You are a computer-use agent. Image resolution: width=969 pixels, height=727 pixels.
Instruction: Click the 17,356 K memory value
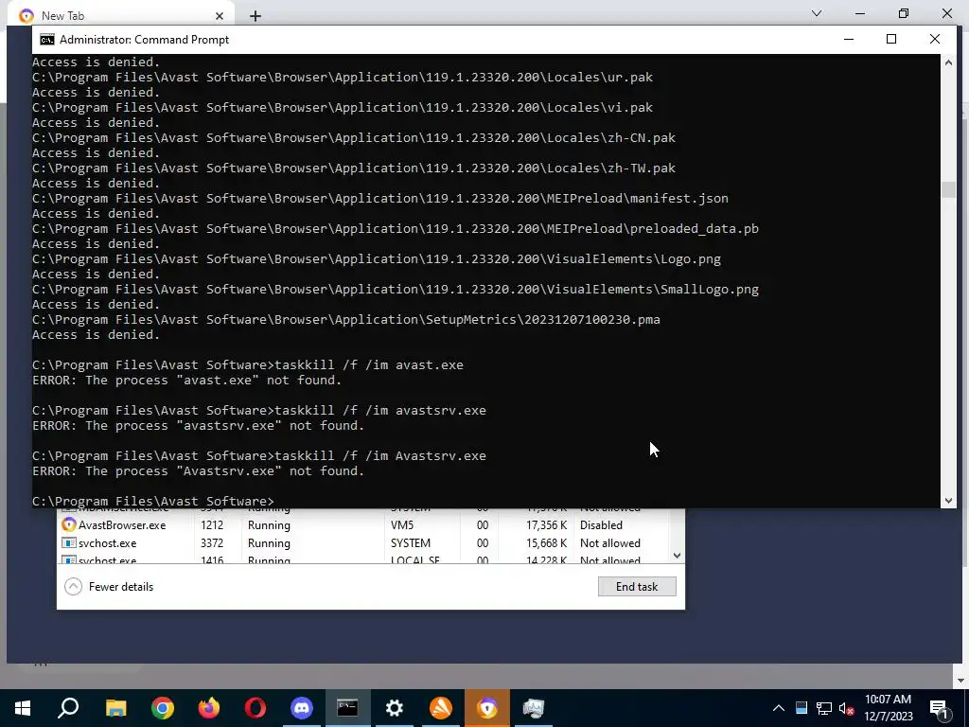pos(546,524)
